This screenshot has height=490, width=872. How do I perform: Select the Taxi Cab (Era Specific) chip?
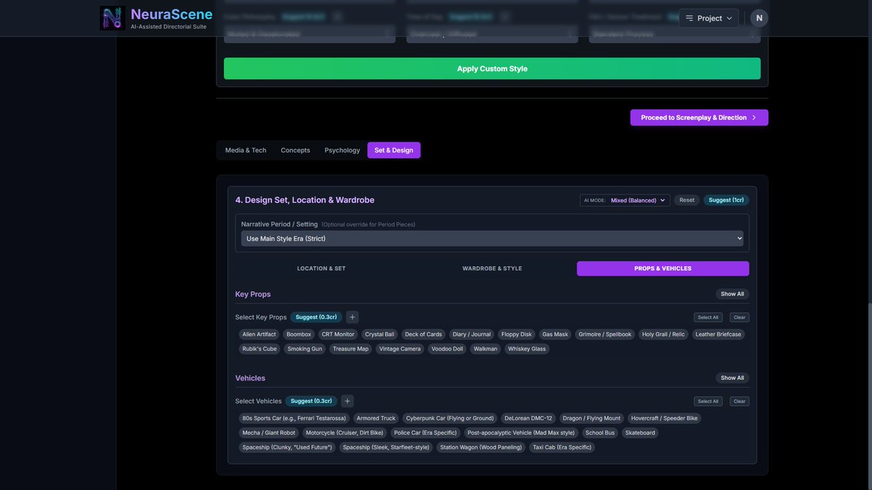click(562, 447)
